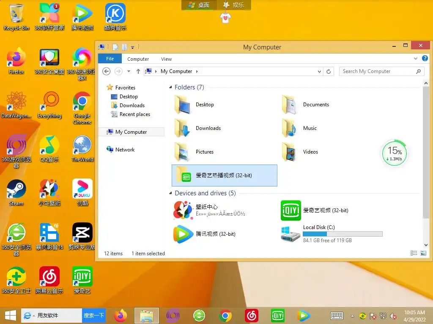Switch to large icons view icon
Screen dimensions: 433x324
(423, 253)
